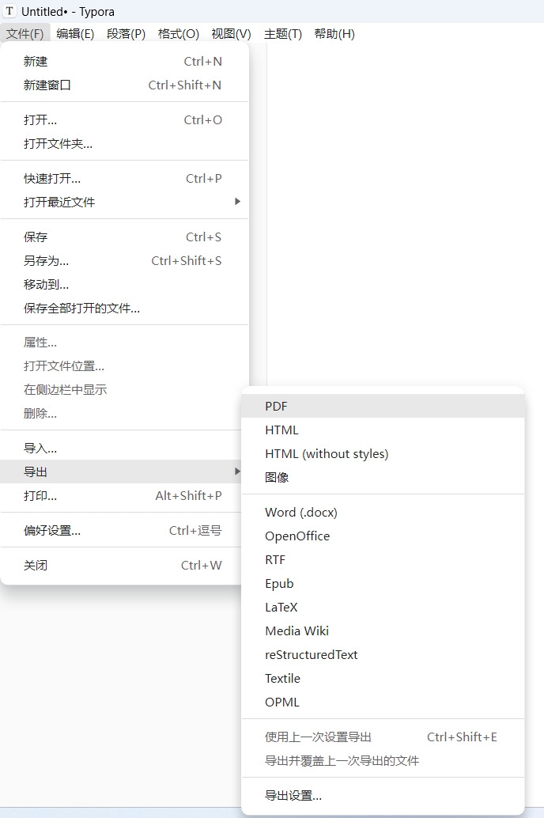Select OpenOffice export option
The image size is (544, 818).
coord(383,536)
